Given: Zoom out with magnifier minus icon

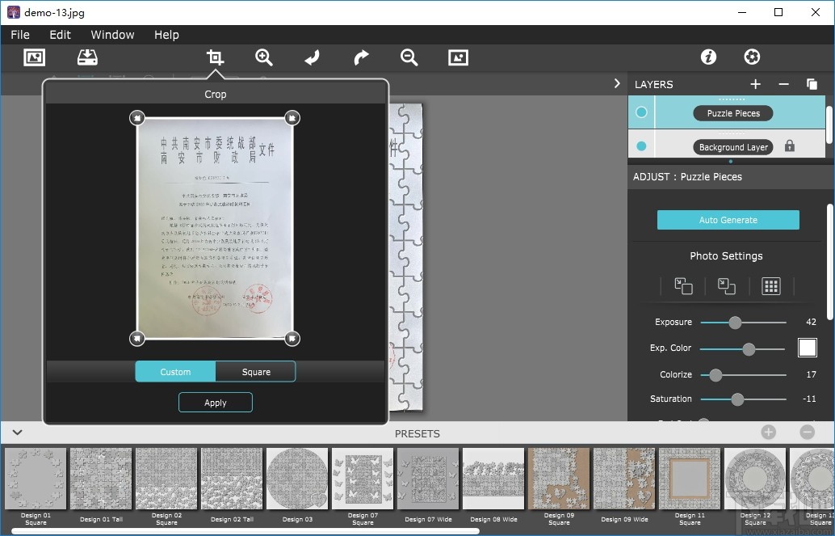Looking at the screenshot, I should point(409,57).
